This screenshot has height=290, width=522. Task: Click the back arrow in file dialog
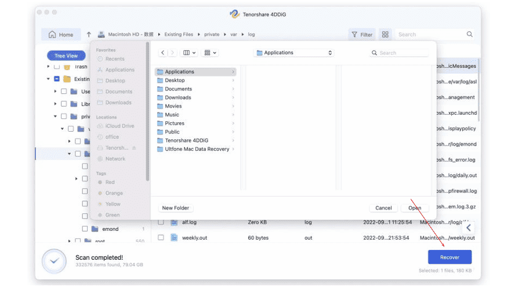tap(163, 53)
